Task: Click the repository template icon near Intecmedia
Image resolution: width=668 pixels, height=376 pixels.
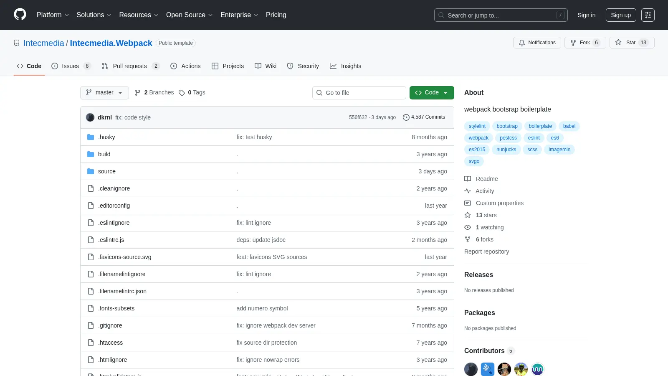Action: point(17,43)
